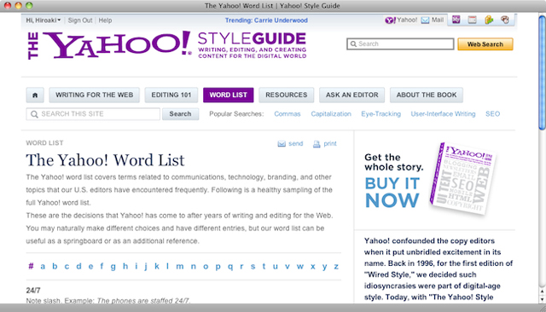The image size is (546, 312).
Task: Click the scroll-down arrow of the scrollbar
Action: (x=543, y=299)
